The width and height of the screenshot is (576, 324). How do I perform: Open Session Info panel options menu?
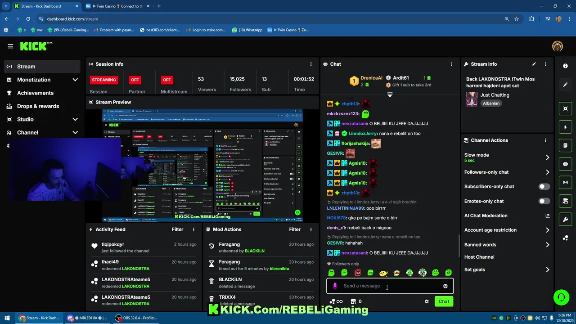[x=310, y=64]
